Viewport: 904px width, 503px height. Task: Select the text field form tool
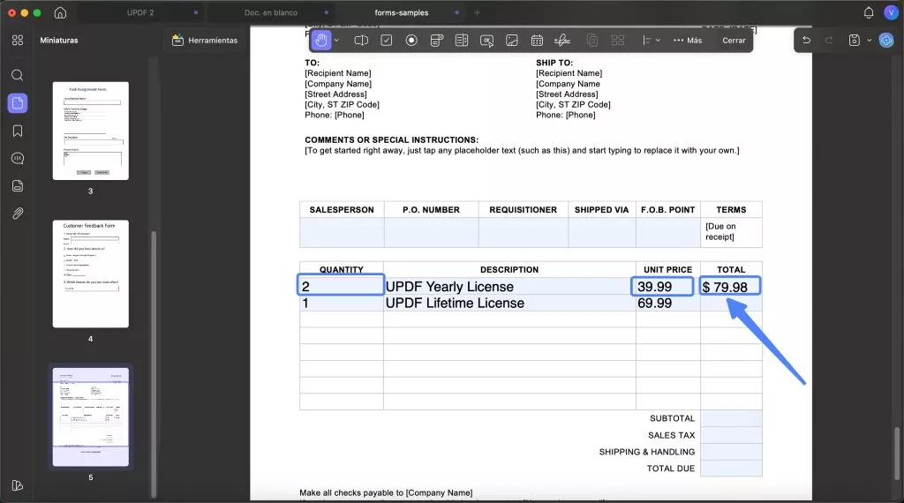click(361, 41)
